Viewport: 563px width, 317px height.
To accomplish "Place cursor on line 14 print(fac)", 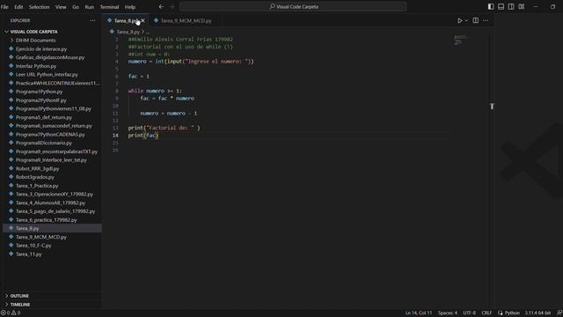I will click(x=143, y=135).
